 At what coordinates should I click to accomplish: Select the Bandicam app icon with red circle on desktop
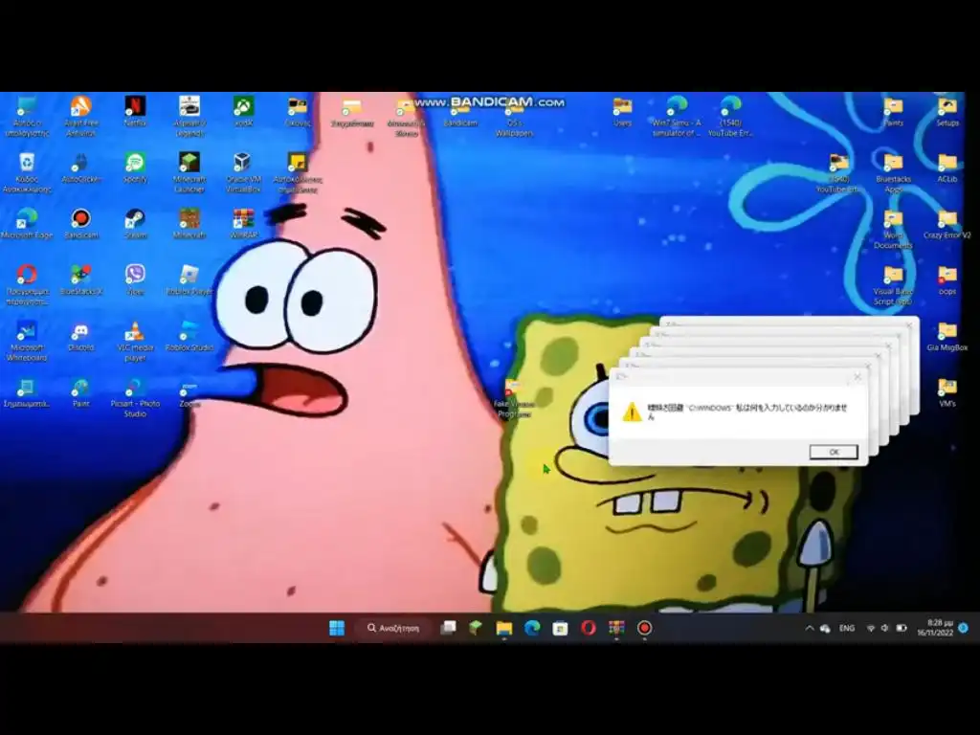(x=81, y=224)
